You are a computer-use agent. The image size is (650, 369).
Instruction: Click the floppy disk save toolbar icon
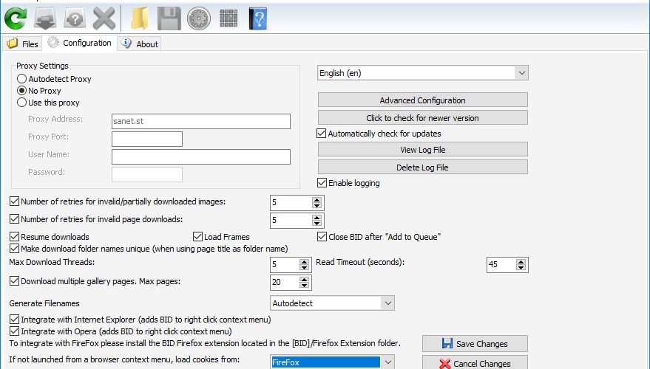coord(169,18)
